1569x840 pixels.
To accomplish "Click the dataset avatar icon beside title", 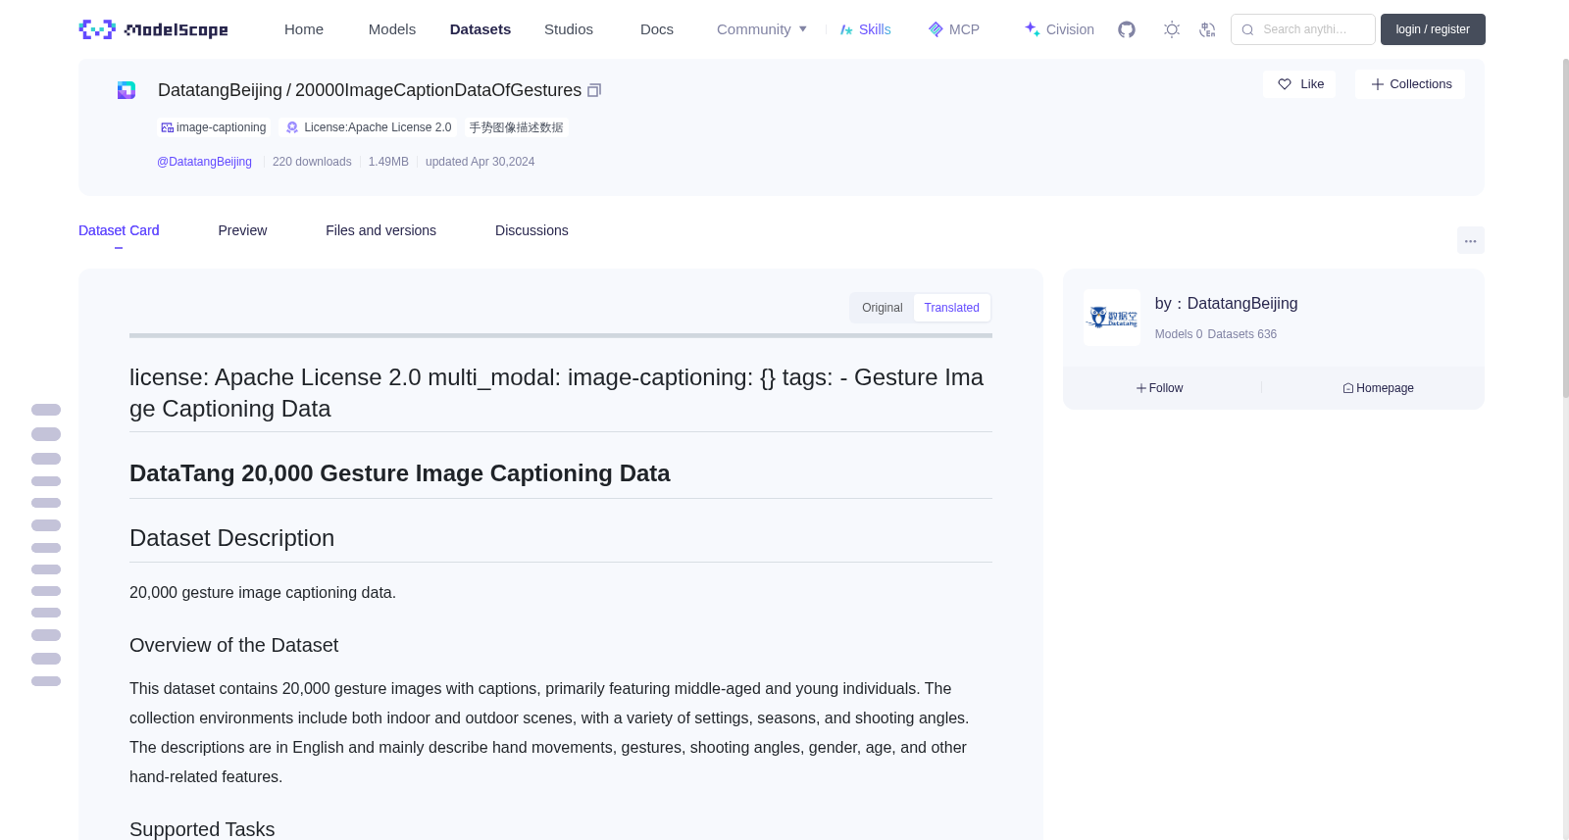I will click(127, 90).
